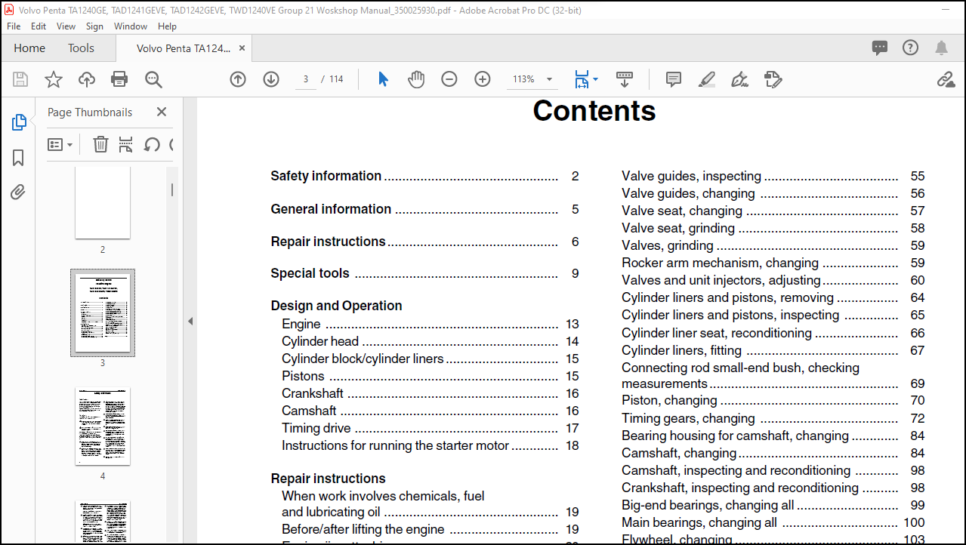Open the chat notifications bubble icon
Viewport: 966px width, 545px height.
880,48
